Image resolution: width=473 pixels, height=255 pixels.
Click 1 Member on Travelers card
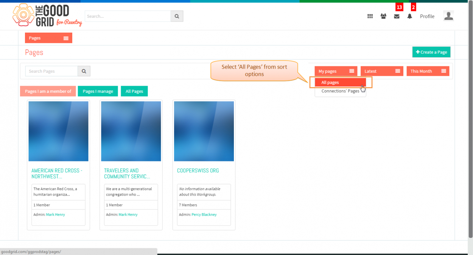(114, 205)
